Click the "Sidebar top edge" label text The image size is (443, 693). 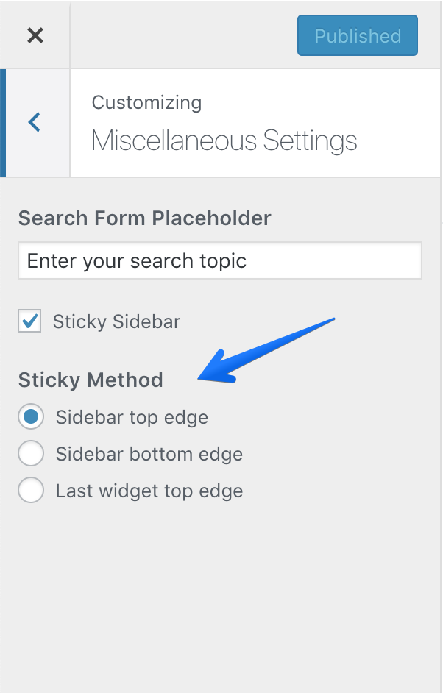click(132, 417)
